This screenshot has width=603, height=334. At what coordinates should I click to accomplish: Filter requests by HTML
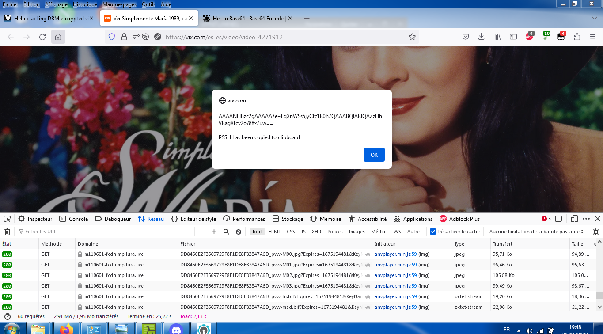pyautogui.click(x=274, y=232)
